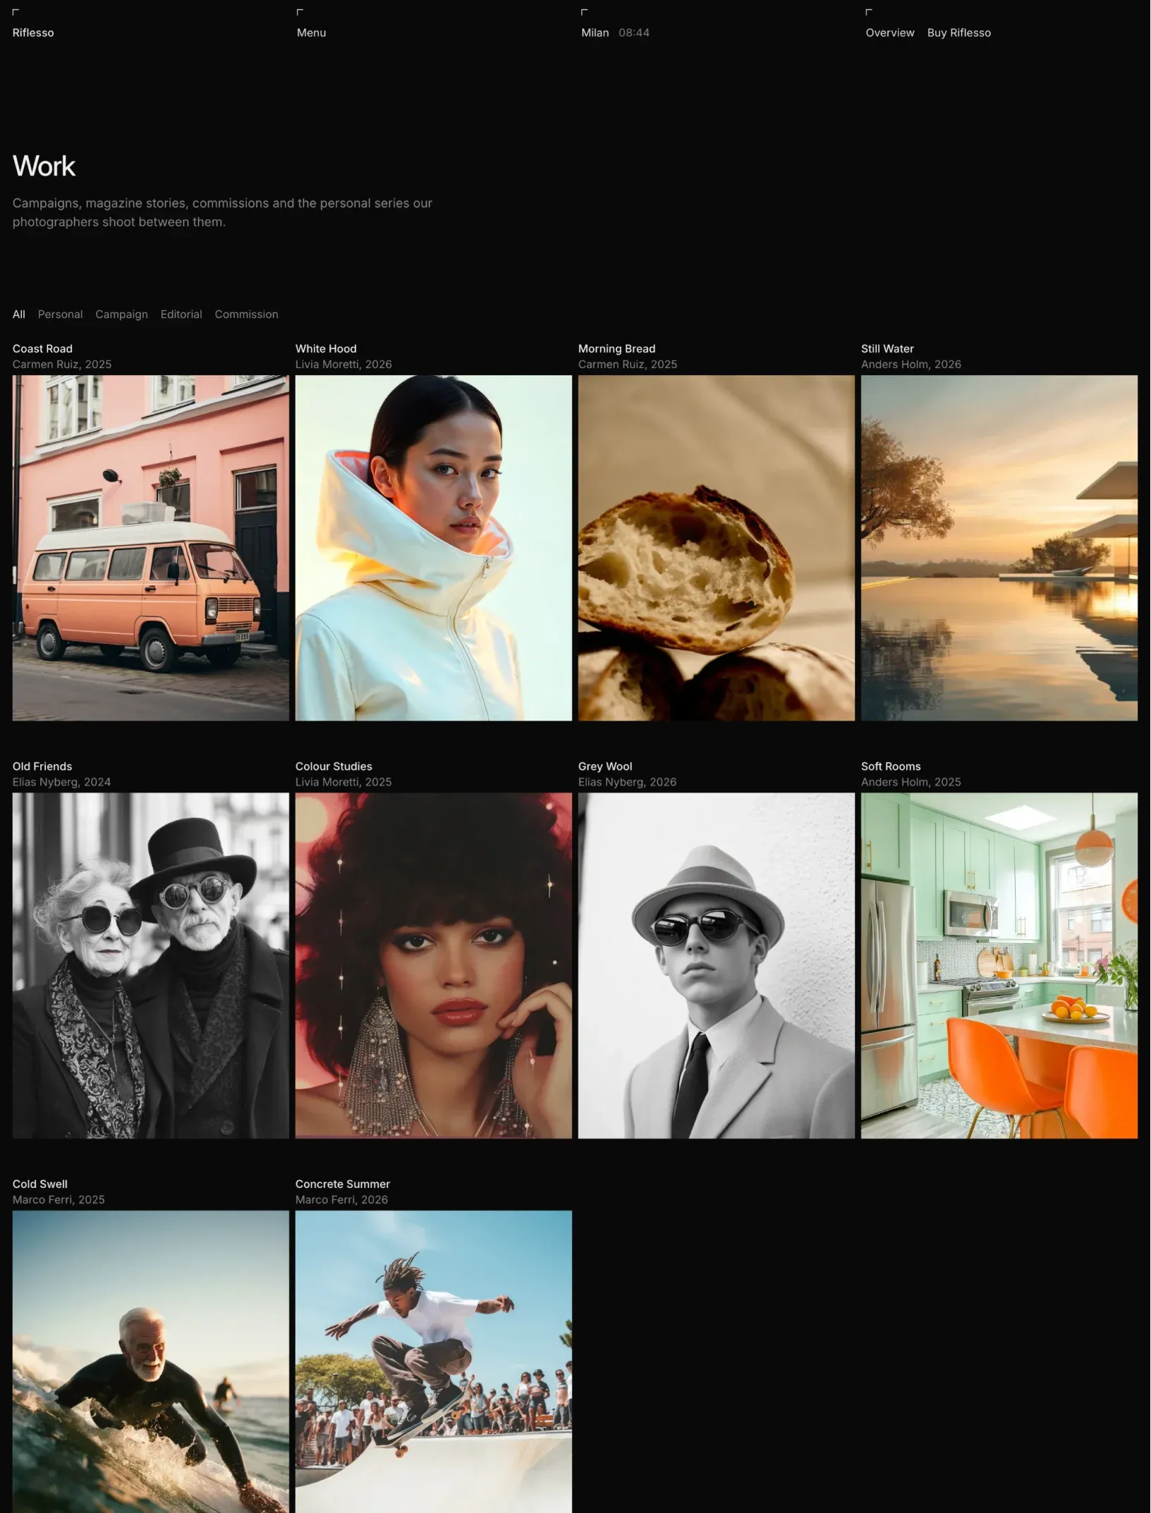Screen dimensions: 1151x1513
Task: Open the White Hood portrait thumbnail
Action: (434, 548)
